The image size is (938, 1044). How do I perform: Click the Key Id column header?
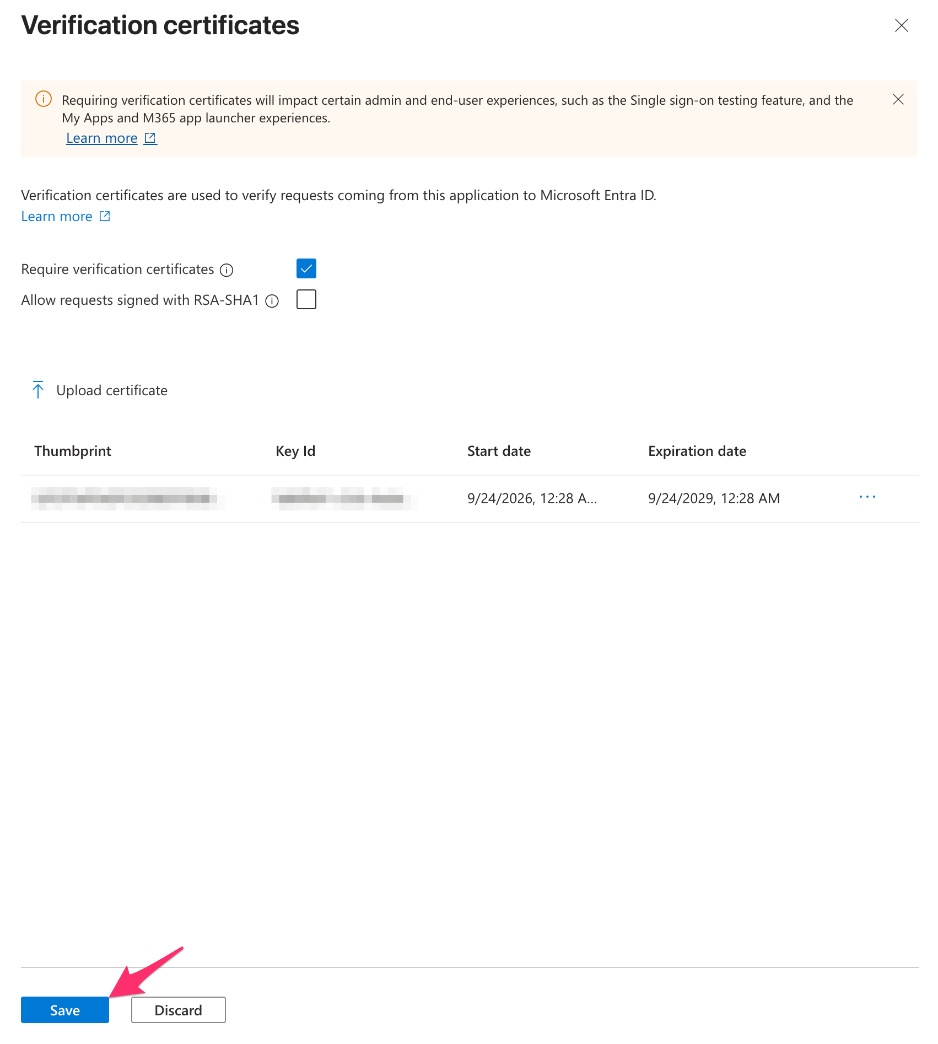[295, 451]
